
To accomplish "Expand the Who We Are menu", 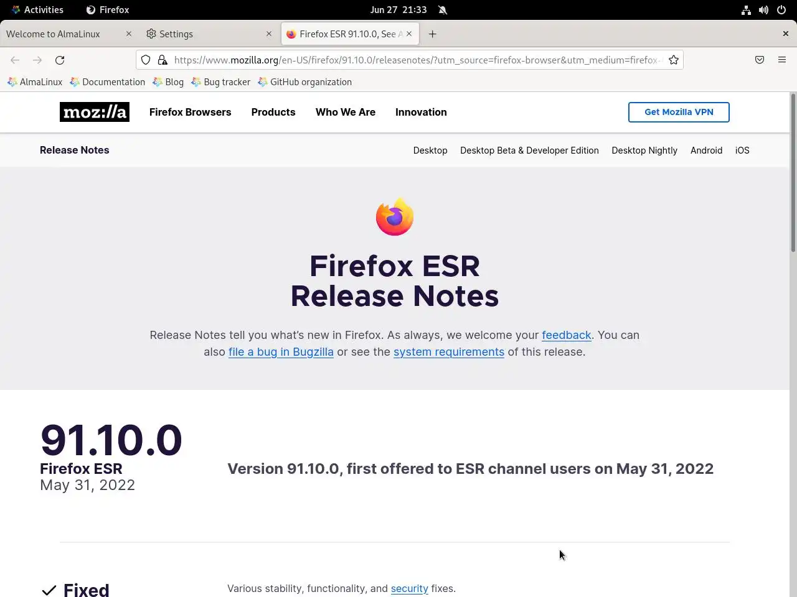I will [346, 112].
